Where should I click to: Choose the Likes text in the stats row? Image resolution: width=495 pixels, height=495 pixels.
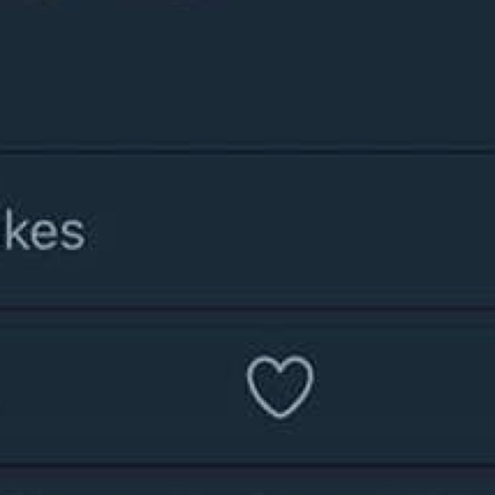tap(43, 230)
